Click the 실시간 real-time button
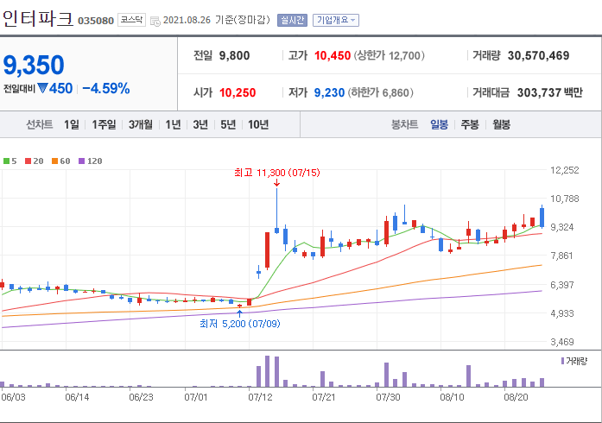 tap(293, 20)
